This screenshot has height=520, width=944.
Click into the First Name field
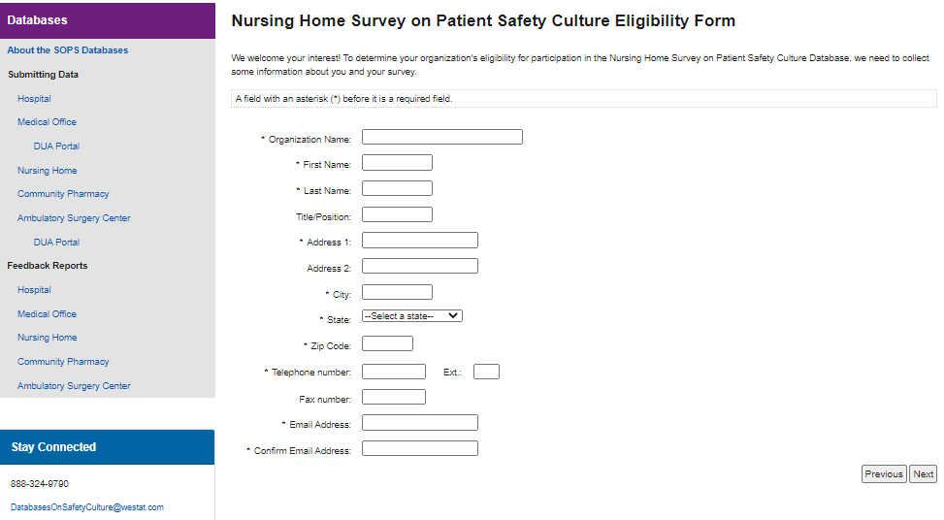click(397, 163)
